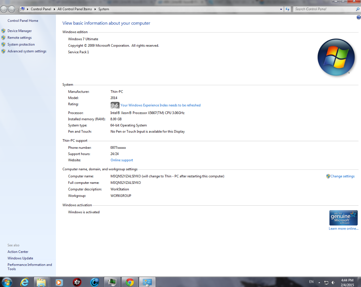Click Learn more online link
Image resolution: width=361 pixels, height=287 pixels.
(x=343, y=228)
